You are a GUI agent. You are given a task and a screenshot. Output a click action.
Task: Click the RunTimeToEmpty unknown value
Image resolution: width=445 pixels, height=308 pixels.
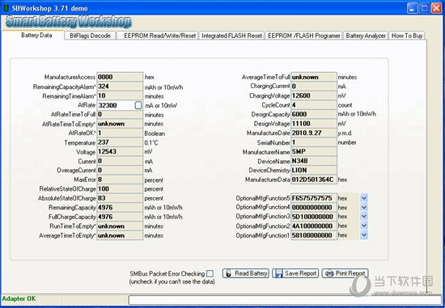[120, 226]
